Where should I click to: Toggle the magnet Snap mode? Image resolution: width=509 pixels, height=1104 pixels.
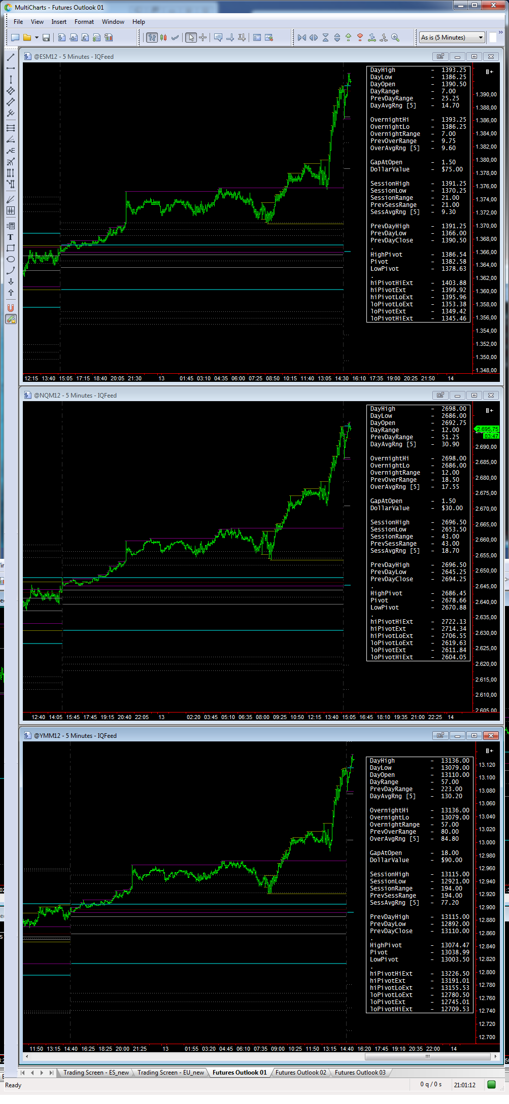click(x=11, y=308)
